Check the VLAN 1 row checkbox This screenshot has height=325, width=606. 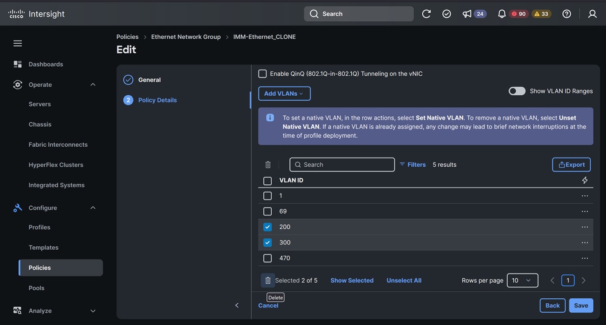tap(268, 196)
